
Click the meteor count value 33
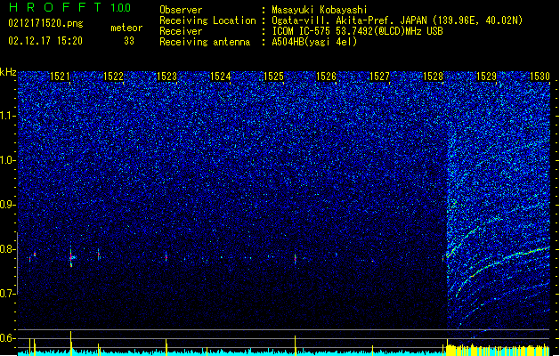129,41
